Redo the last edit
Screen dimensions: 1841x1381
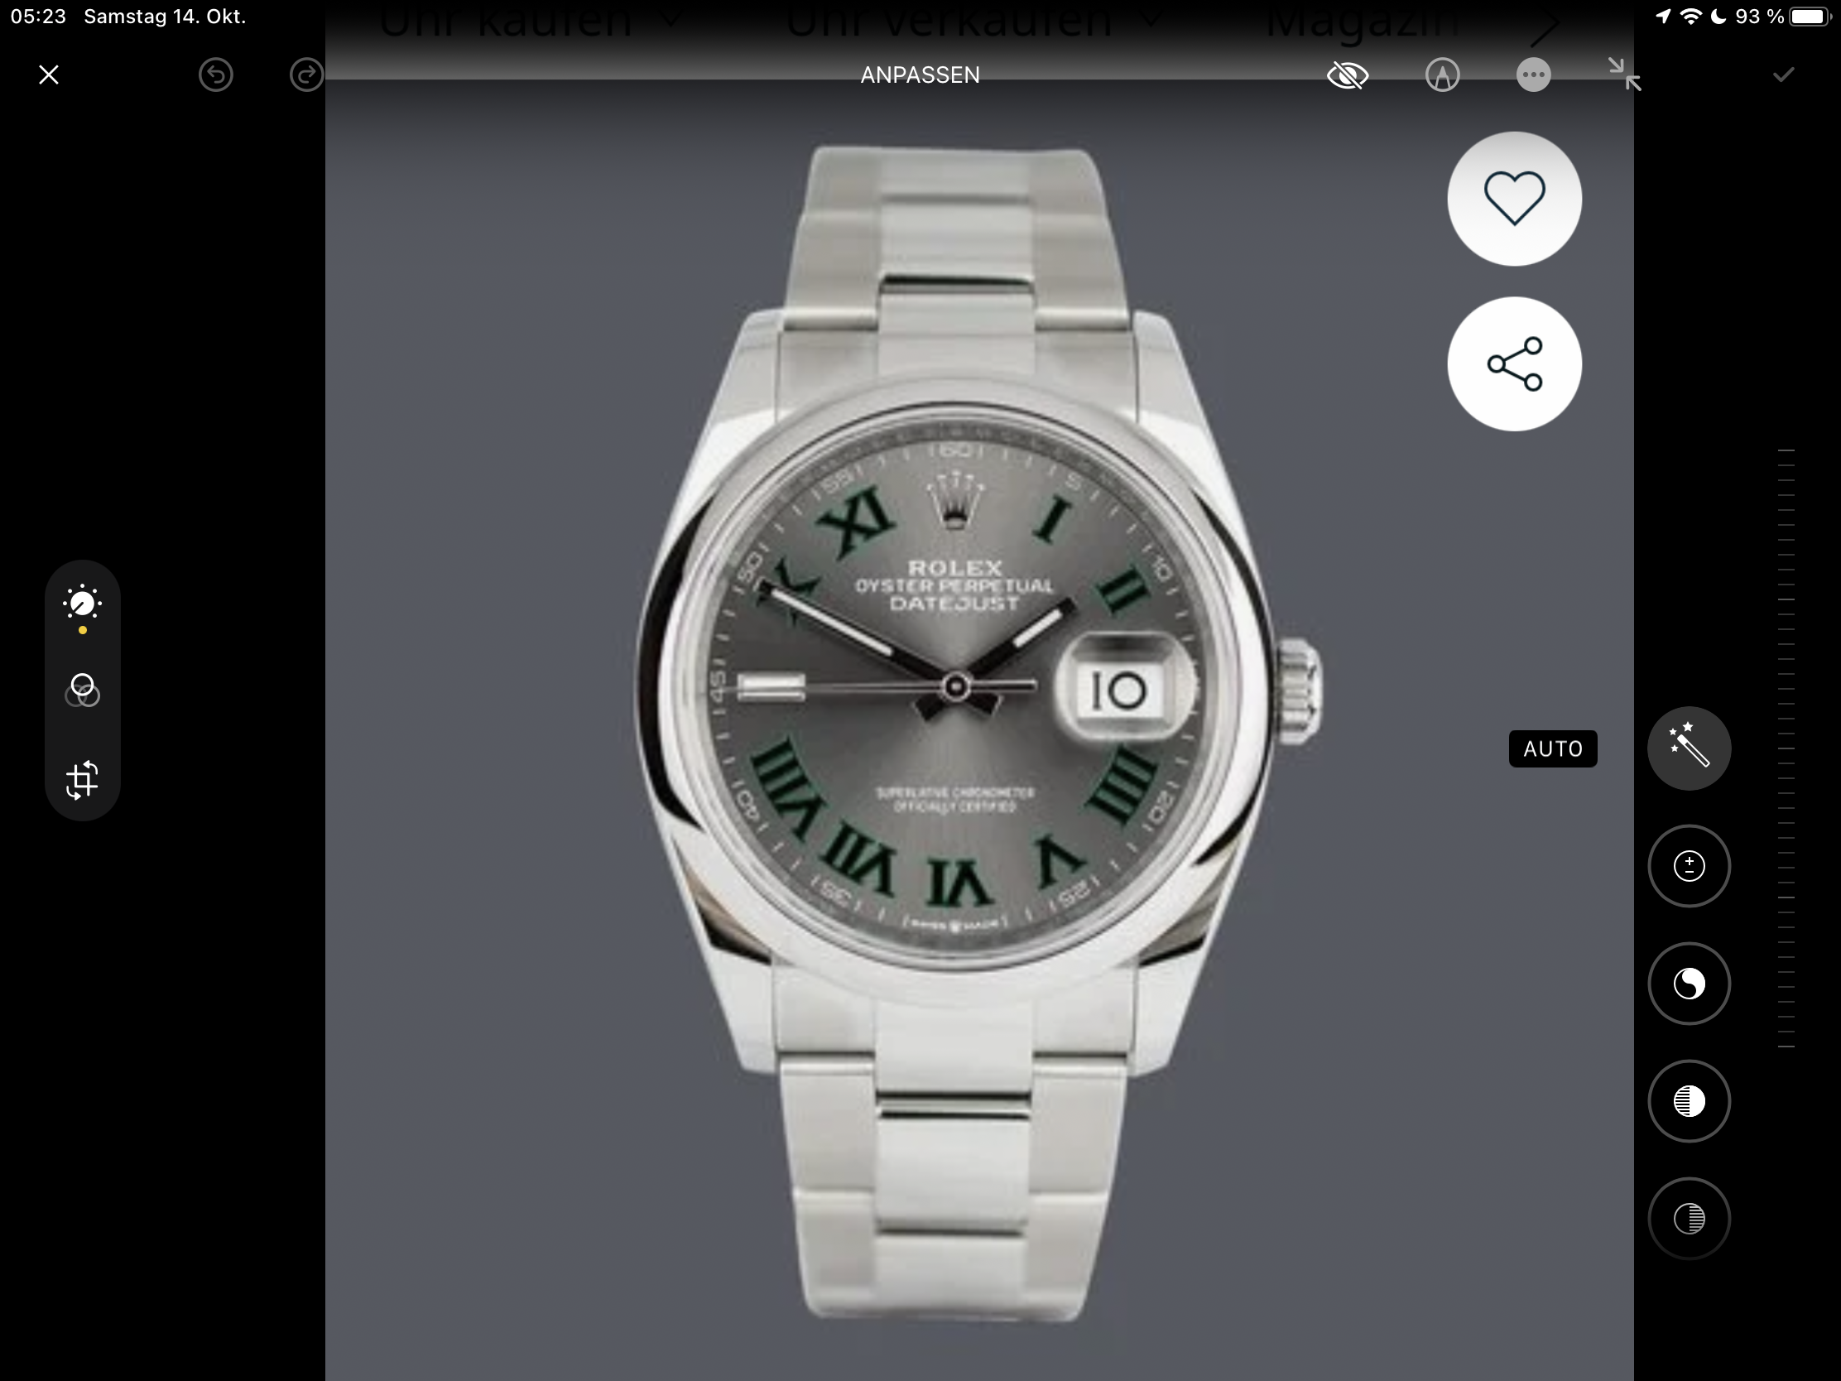(306, 75)
